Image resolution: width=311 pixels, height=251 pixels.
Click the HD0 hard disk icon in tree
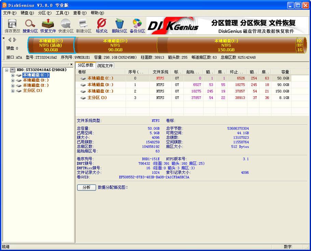(x=13, y=70)
